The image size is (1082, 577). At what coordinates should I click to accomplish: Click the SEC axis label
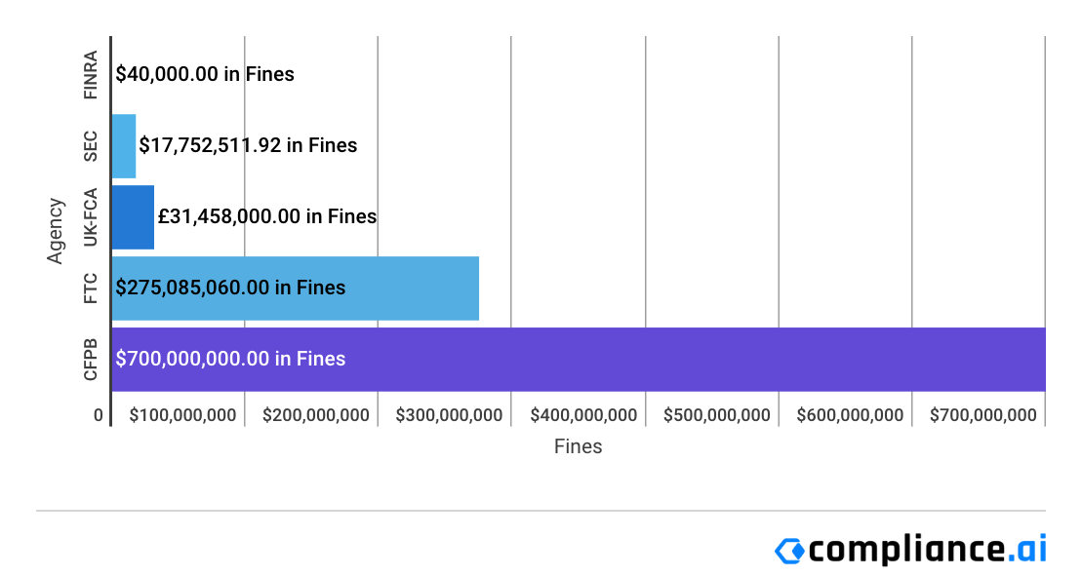(91, 145)
